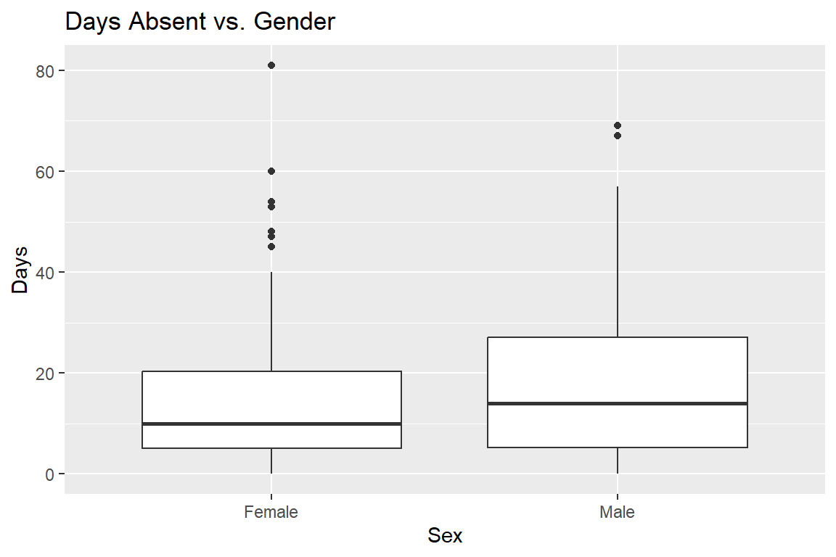Click the 80 tick label on y-axis
The image size is (836, 557).
(45, 71)
